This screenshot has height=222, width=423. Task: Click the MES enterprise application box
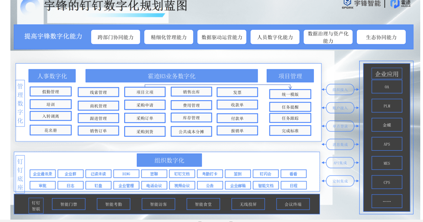pyautogui.click(x=387, y=163)
